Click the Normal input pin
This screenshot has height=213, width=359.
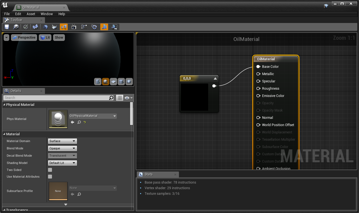258,118
